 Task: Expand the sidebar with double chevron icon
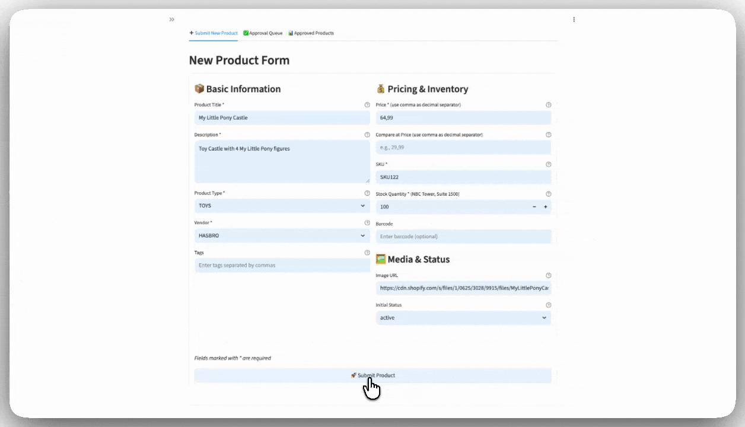pos(171,20)
